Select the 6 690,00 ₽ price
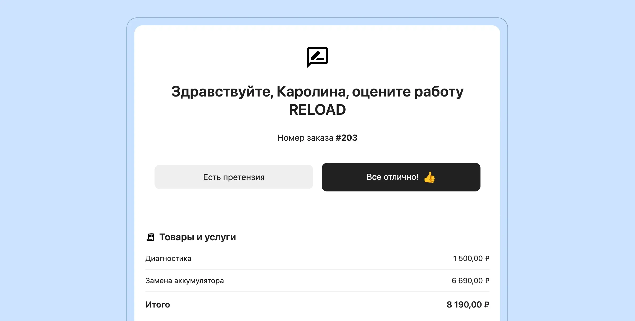635x321 pixels. [x=471, y=281]
